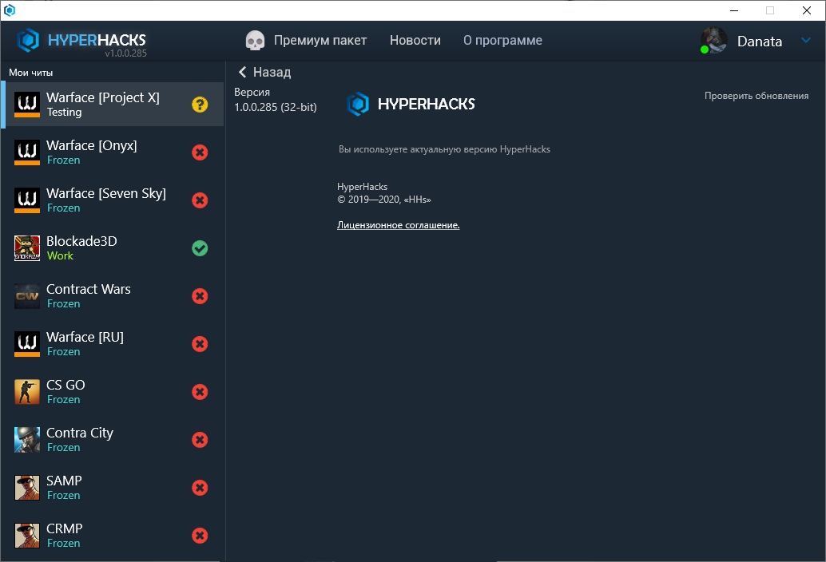Click the HyperHacks logo in the header
Viewport: 826px width, 562px height.
[81, 41]
